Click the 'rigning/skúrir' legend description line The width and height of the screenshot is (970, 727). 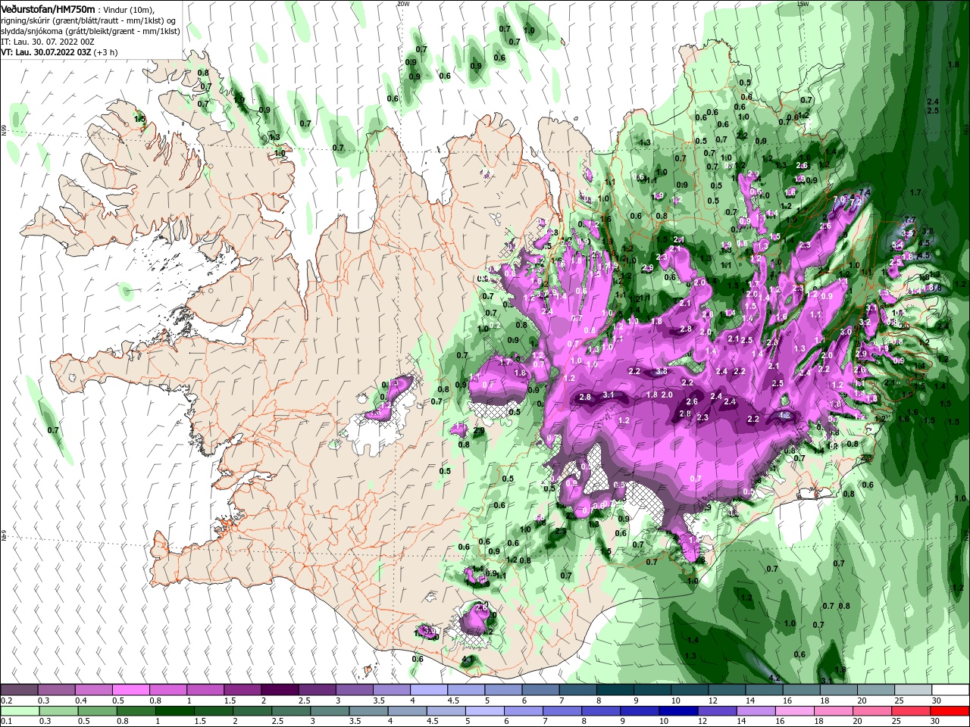point(88,20)
